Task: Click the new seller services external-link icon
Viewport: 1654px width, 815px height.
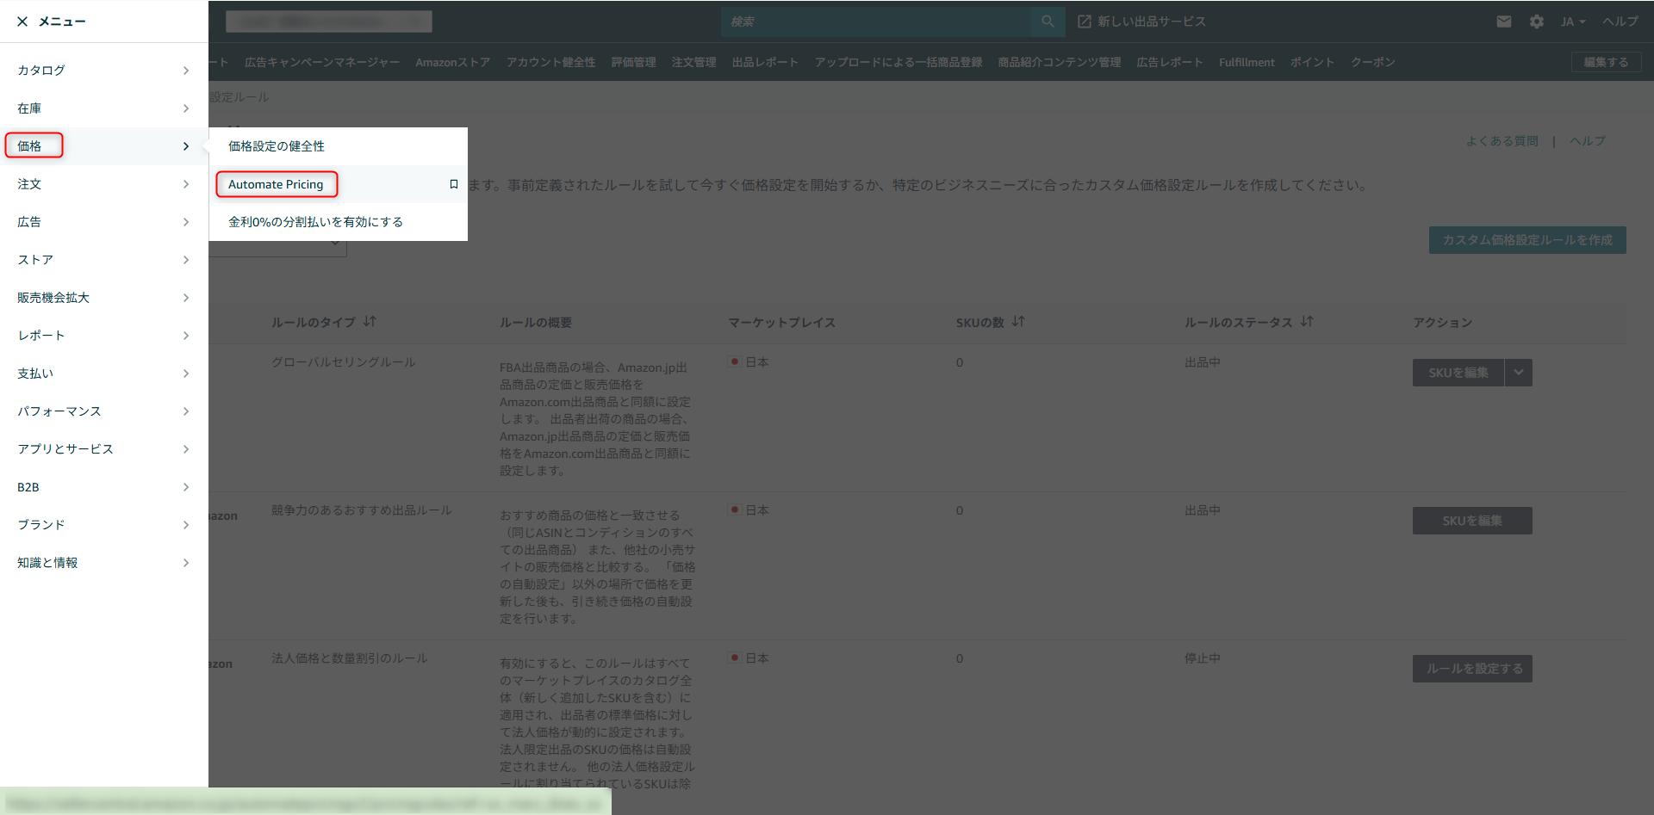Action: [x=1085, y=22]
